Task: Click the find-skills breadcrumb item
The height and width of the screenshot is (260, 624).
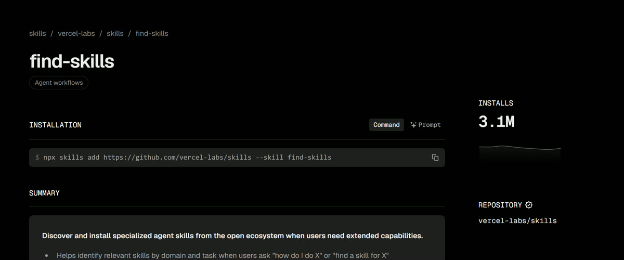Action: pyautogui.click(x=152, y=33)
